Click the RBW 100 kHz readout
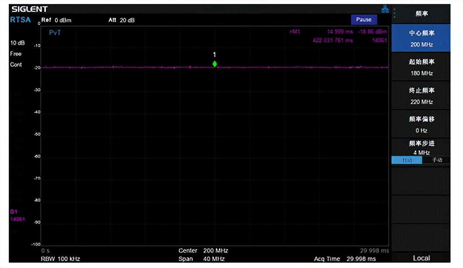463x268 pixels. pyautogui.click(x=60, y=259)
